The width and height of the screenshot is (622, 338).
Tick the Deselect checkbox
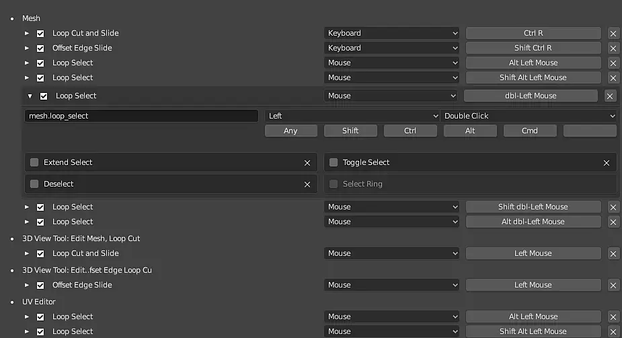pyautogui.click(x=34, y=184)
